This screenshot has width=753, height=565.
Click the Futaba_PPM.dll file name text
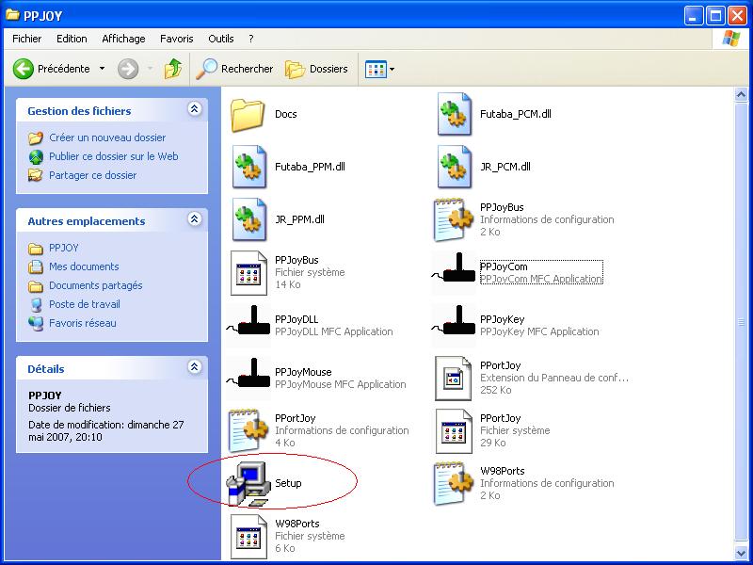pyautogui.click(x=310, y=167)
